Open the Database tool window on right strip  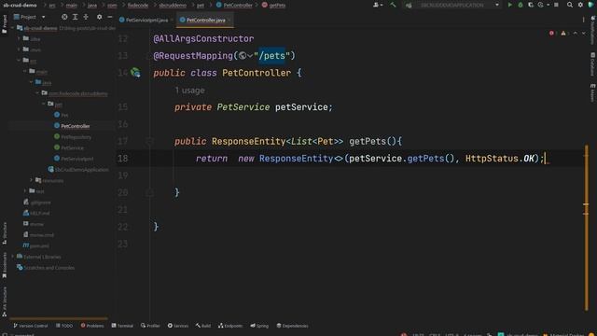point(592,64)
